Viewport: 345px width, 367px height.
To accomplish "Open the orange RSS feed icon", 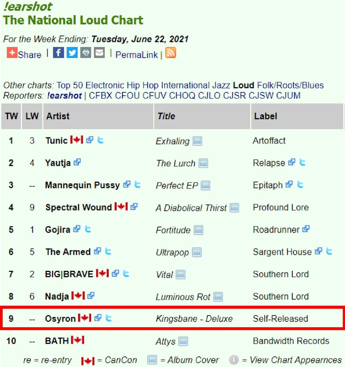I will [171, 53].
